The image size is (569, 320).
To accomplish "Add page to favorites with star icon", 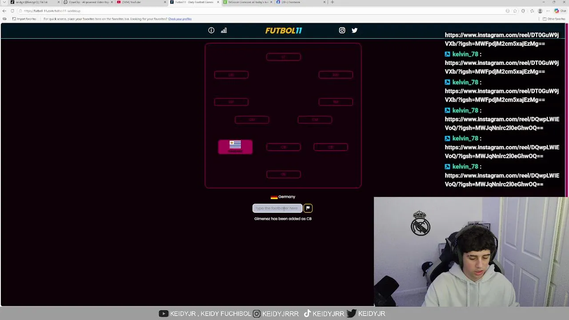I will tap(515, 11).
